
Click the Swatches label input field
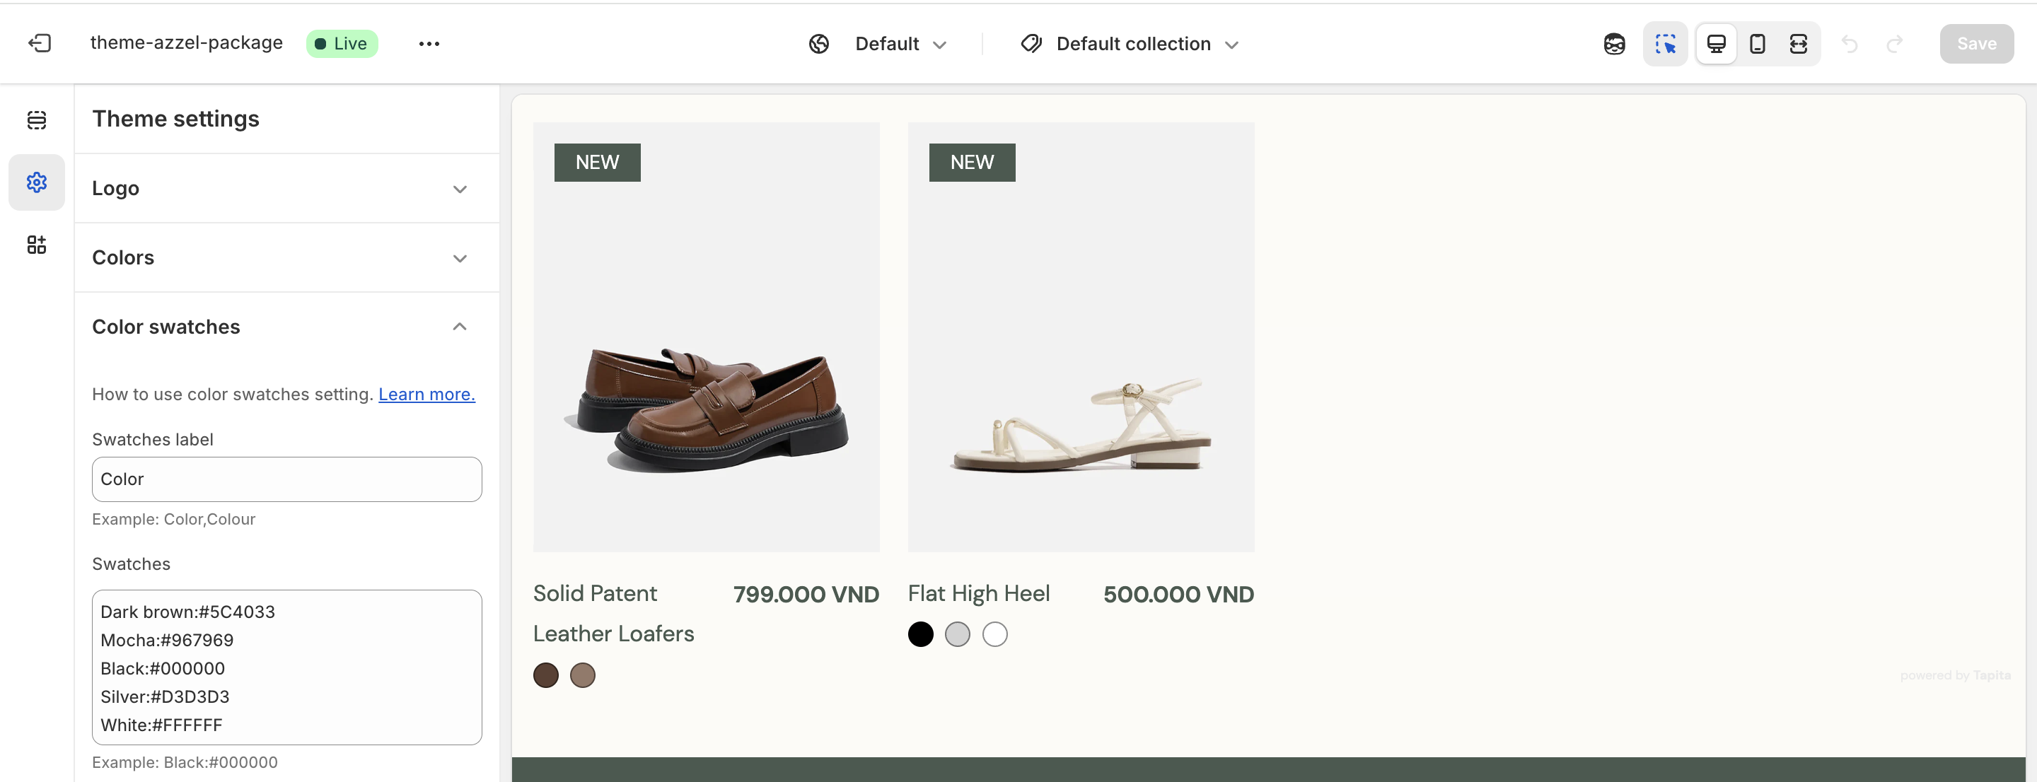[286, 479]
